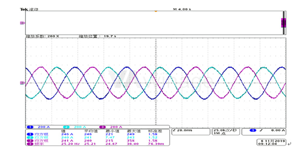Click the 0.00 A trigger level readout
The width and height of the screenshot is (304, 152).
pyautogui.click(x=278, y=130)
